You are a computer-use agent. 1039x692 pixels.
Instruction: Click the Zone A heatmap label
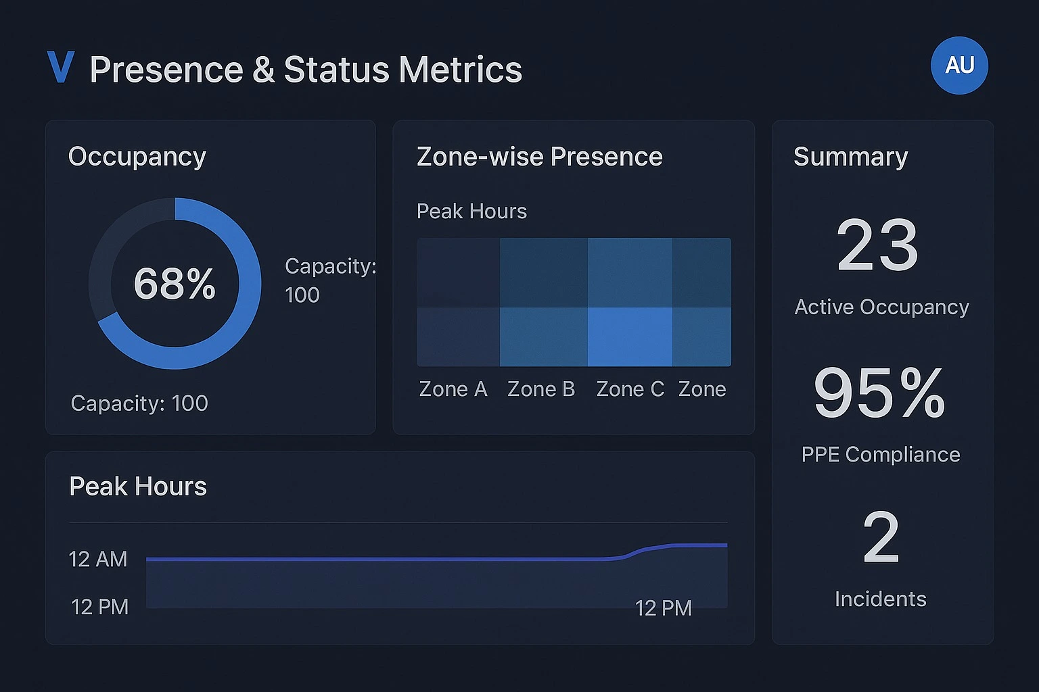[453, 389]
